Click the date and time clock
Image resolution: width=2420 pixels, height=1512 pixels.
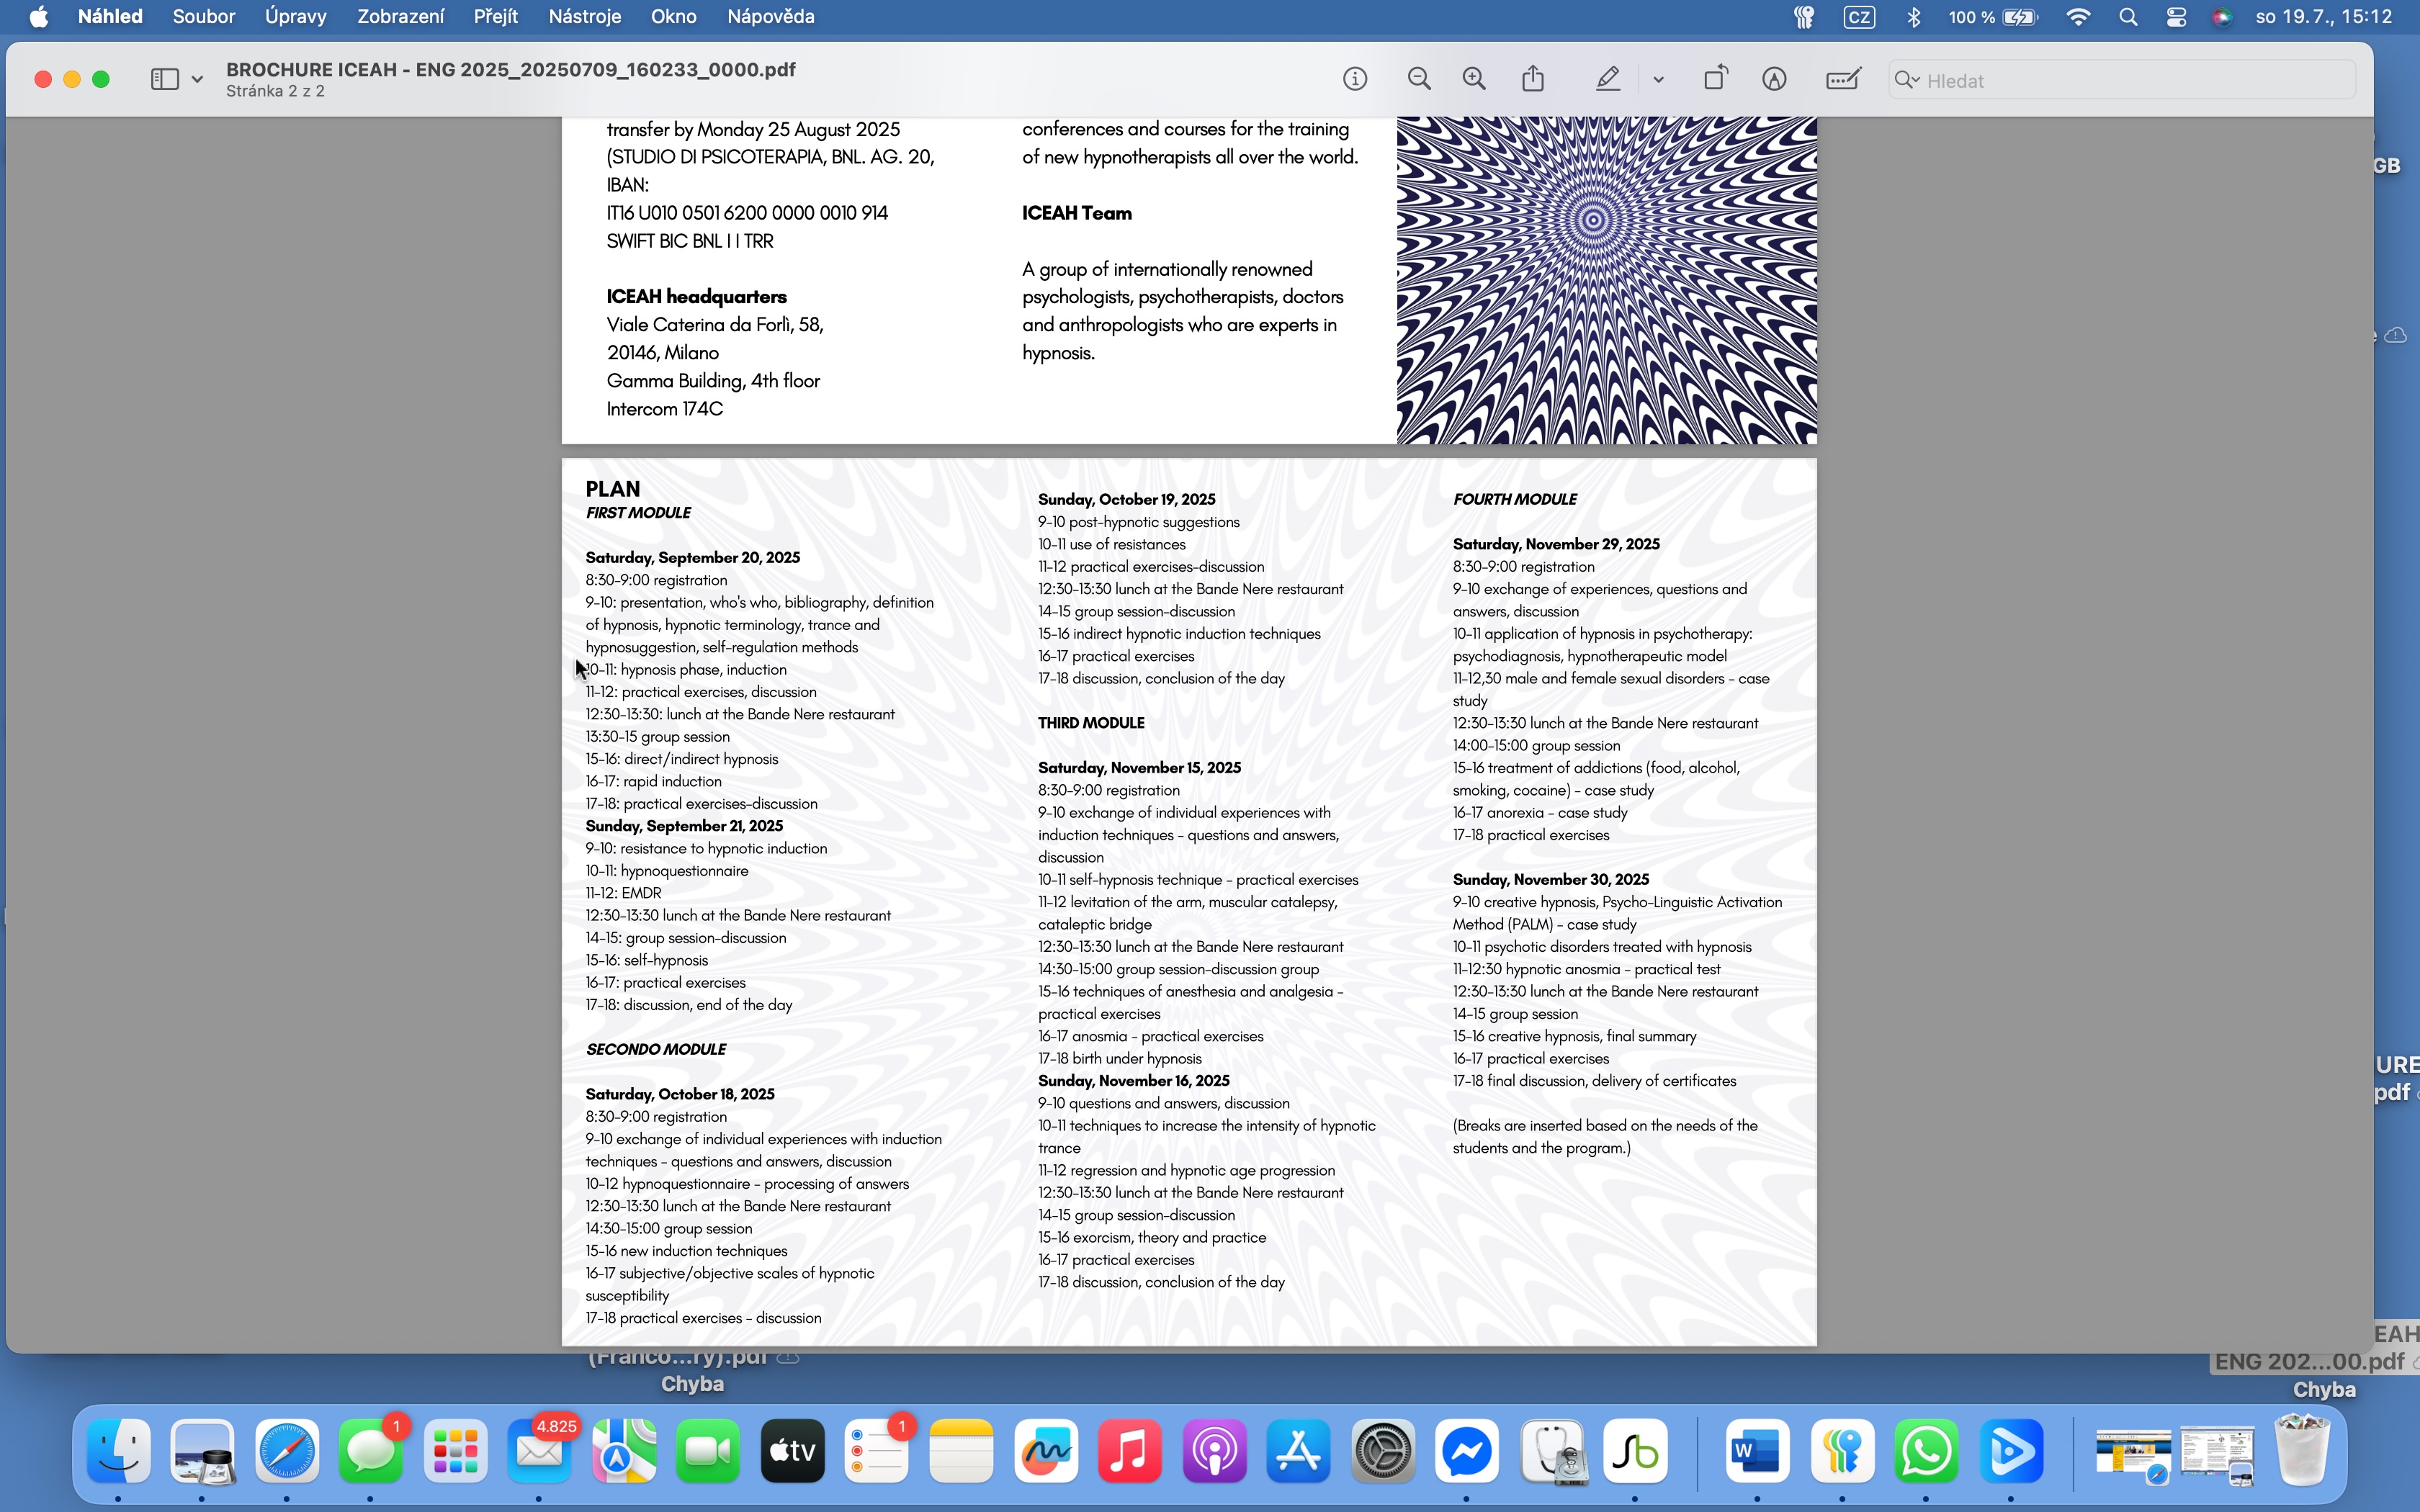coord(2324,17)
